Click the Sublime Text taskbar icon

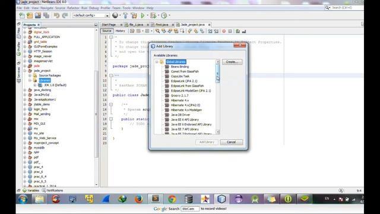point(156,199)
